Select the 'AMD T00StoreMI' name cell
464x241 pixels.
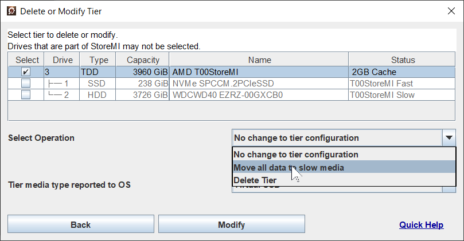pyautogui.click(x=259, y=72)
